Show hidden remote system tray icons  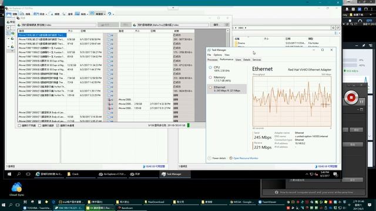(x=307, y=174)
